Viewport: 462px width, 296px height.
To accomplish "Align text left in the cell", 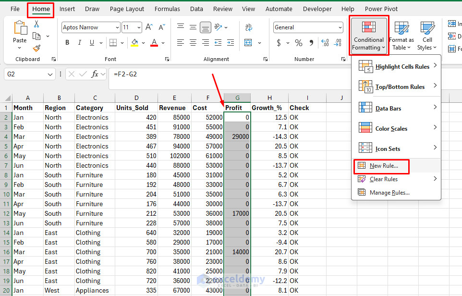I will point(181,43).
